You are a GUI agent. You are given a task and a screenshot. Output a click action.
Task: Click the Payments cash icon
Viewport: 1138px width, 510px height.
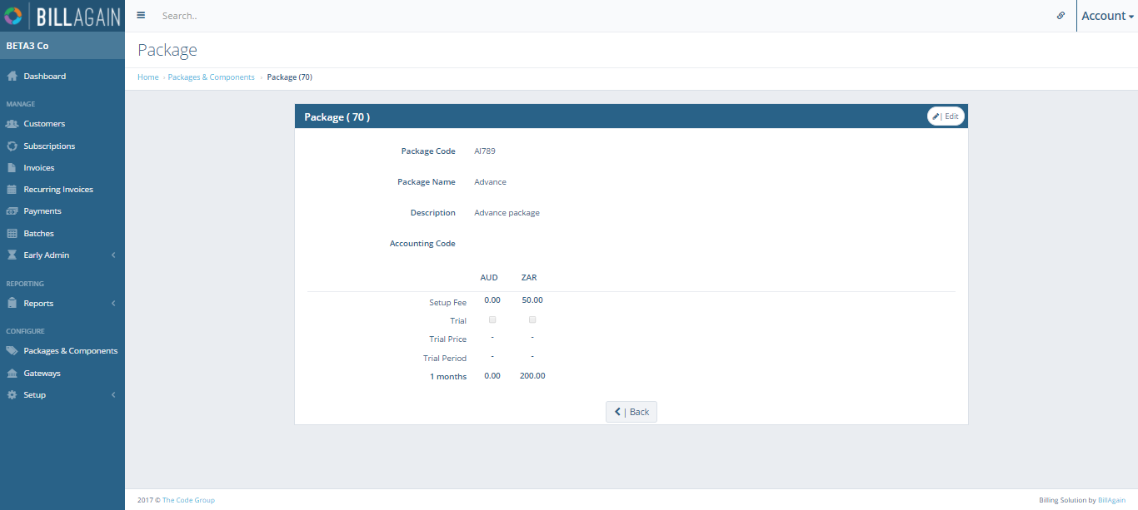[12, 211]
